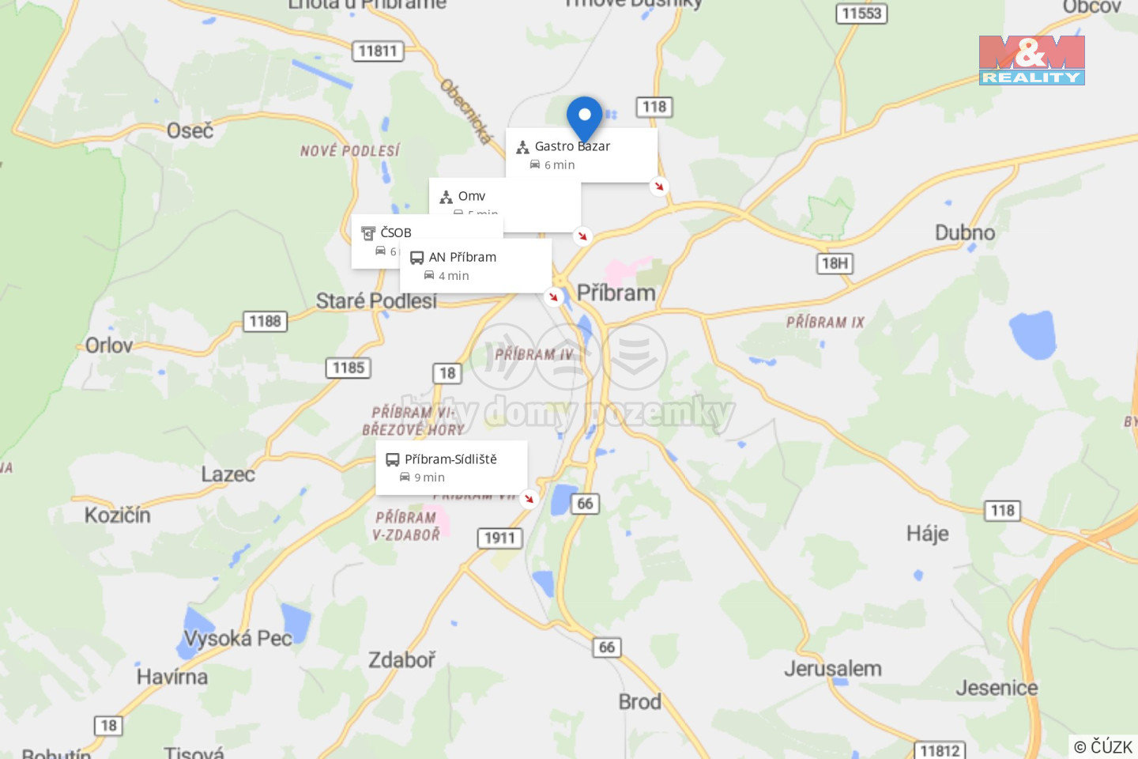Click road number 118 shield near pin
1138x759 pixels.
pos(654,107)
